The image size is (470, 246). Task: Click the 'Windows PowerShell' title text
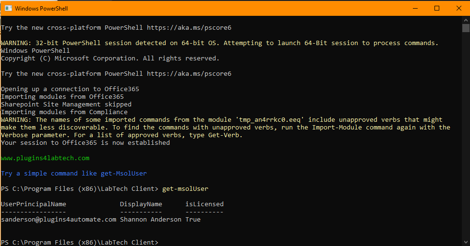coord(41,8)
